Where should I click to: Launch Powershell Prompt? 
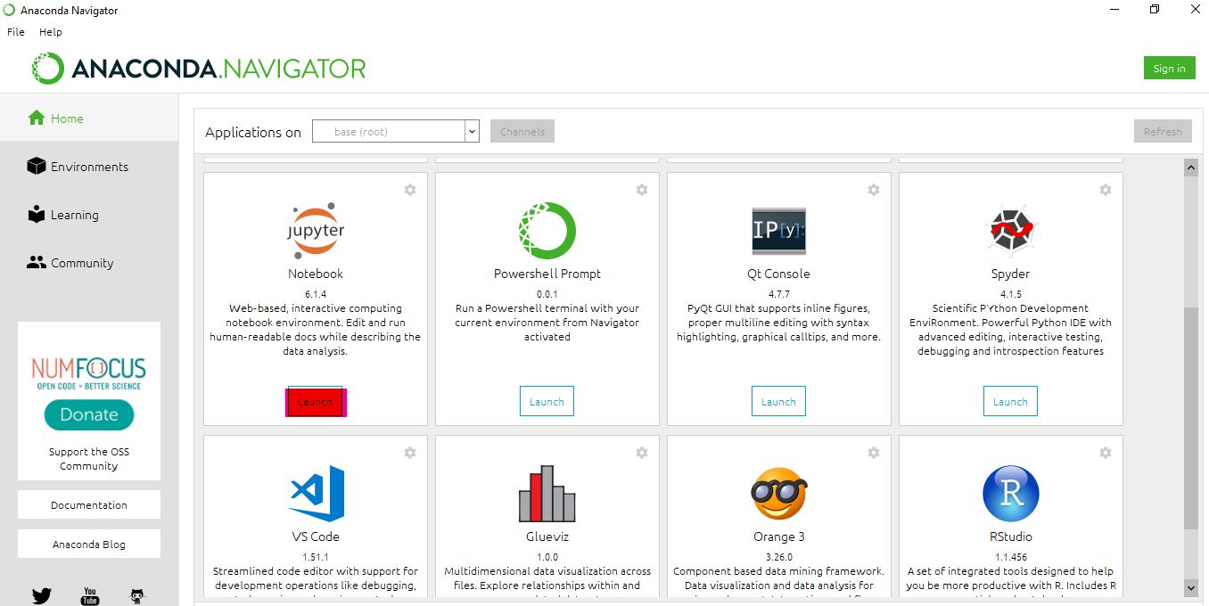click(x=547, y=402)
